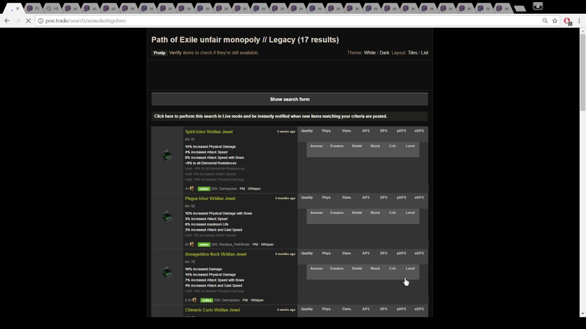Screen dimensions: 586x329
Task: Click the browser back arrow
Action: pyautogui.click(x=7, y=21)
